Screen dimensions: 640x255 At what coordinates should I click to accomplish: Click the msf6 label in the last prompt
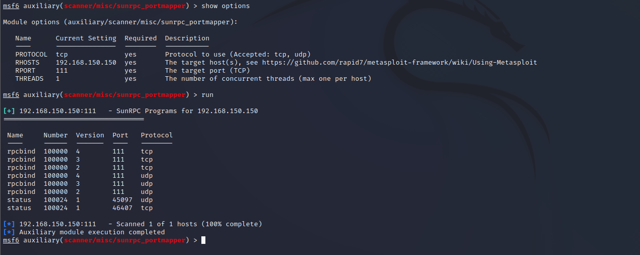(11, 240)
